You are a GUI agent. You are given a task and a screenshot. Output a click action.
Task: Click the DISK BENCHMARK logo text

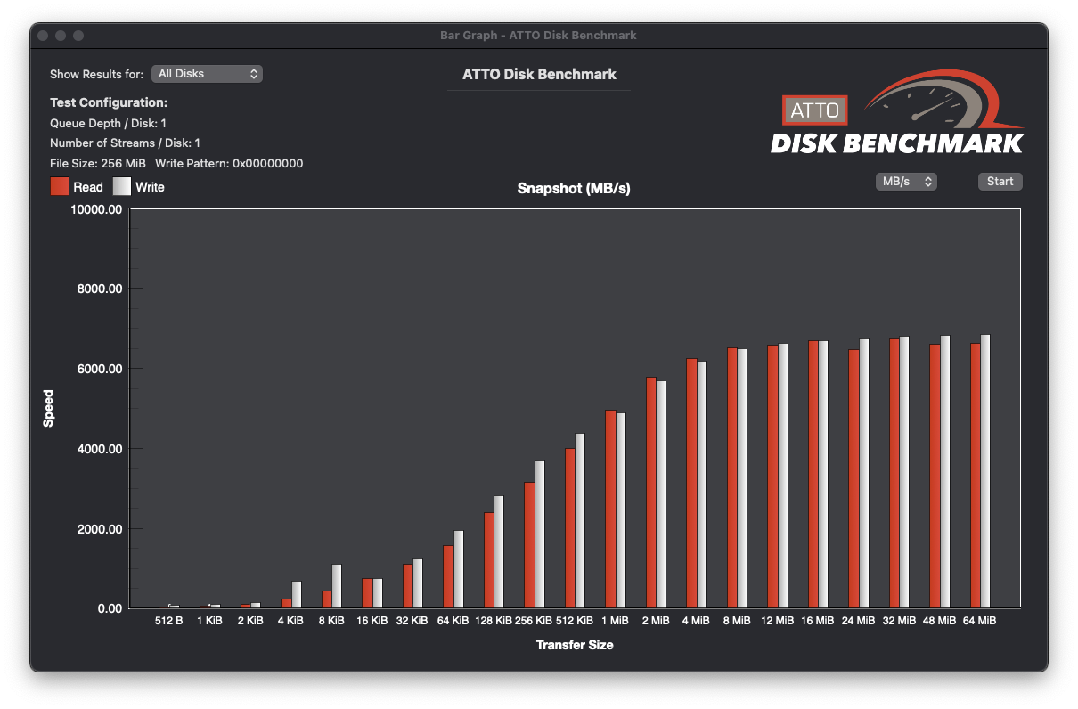click(896, 143)
